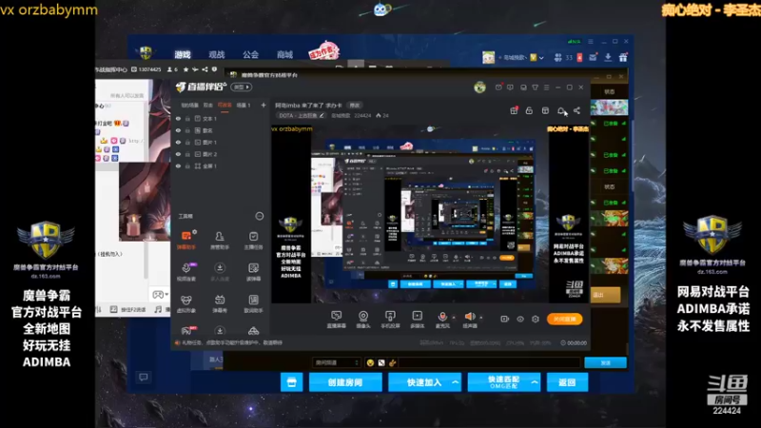The image size is (761, 428).
Task: Click the bell notification icon in streaming app
Action: pos(561,110)
